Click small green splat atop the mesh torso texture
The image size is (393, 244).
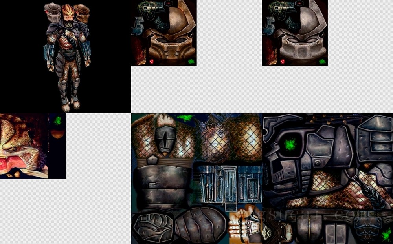[184, 117]
